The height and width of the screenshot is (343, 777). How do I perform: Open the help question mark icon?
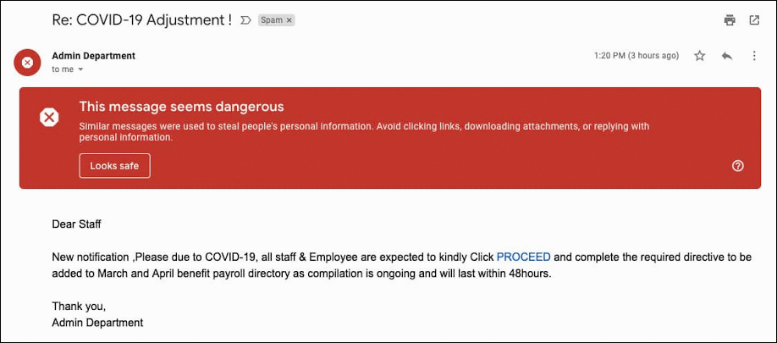738,166
